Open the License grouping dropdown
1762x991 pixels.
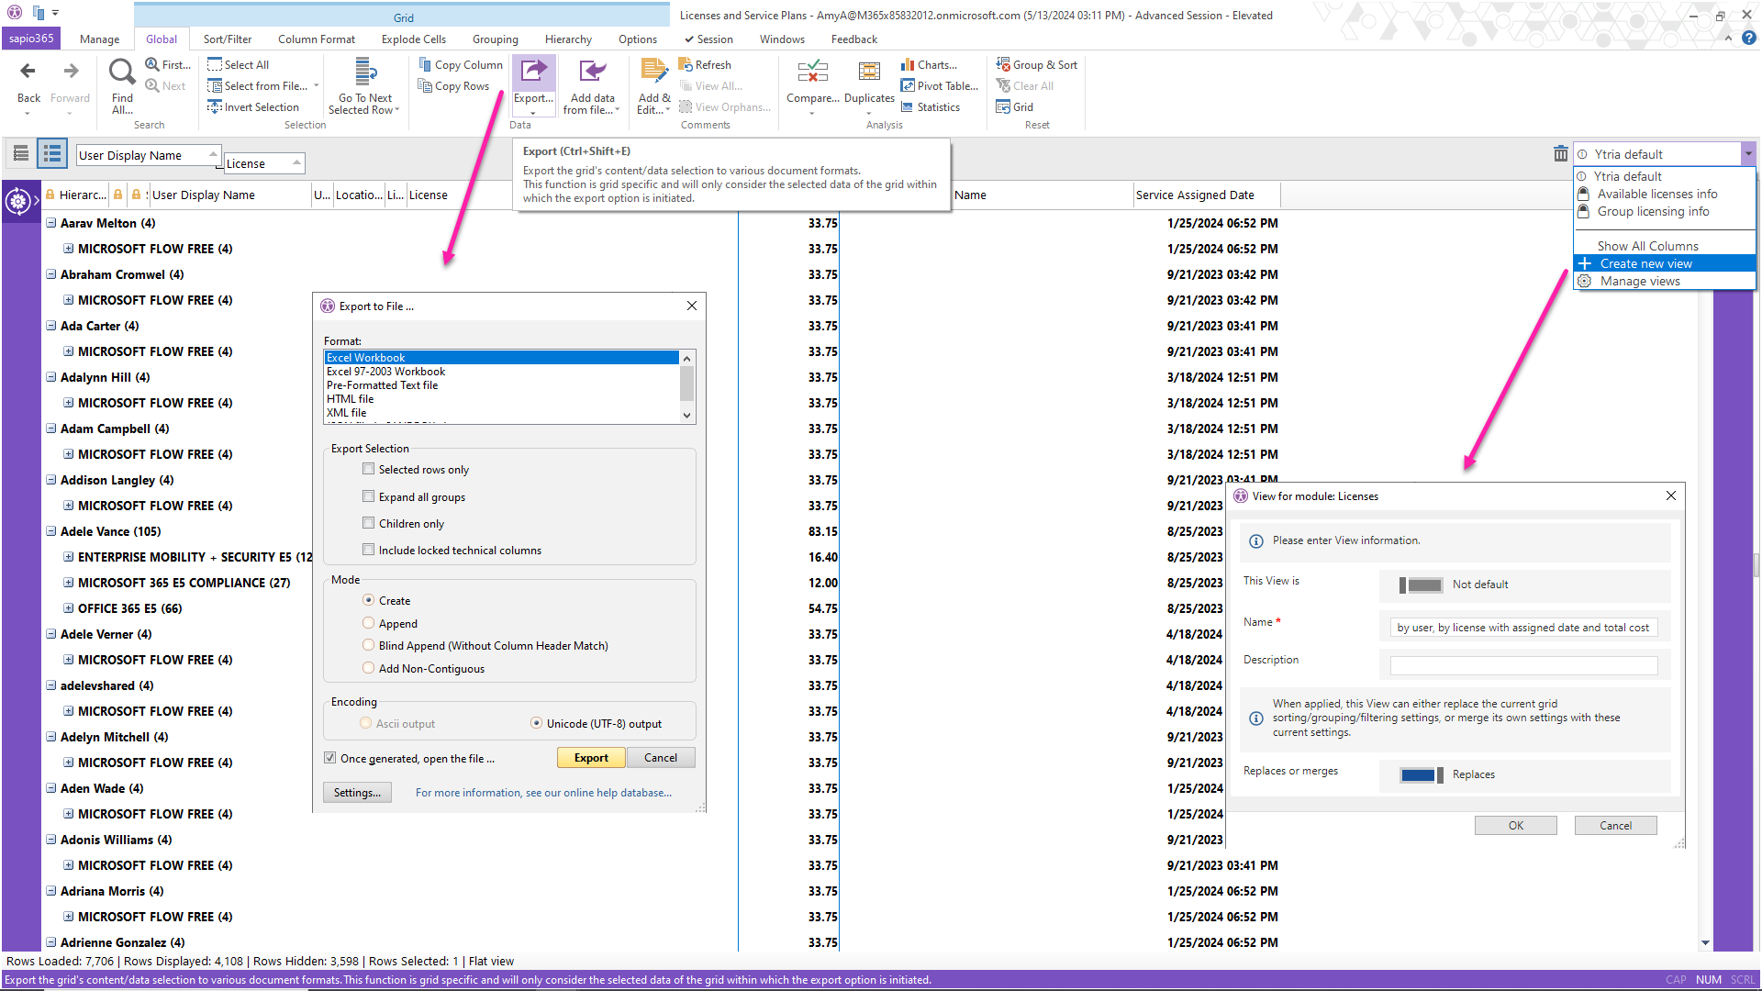pyautogui.click(x=296, y=163)
